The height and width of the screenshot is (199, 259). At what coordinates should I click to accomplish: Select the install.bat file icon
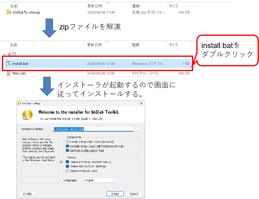click(9, 63)
